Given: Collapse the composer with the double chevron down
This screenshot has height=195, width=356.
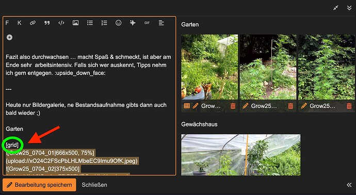Looking at the screenshot, I should (349, 8).
